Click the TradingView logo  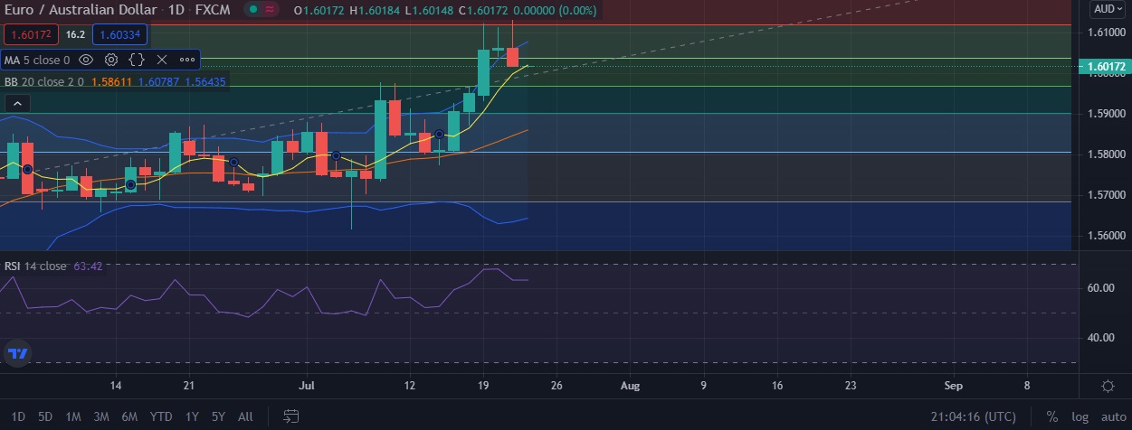coord(17,353)
